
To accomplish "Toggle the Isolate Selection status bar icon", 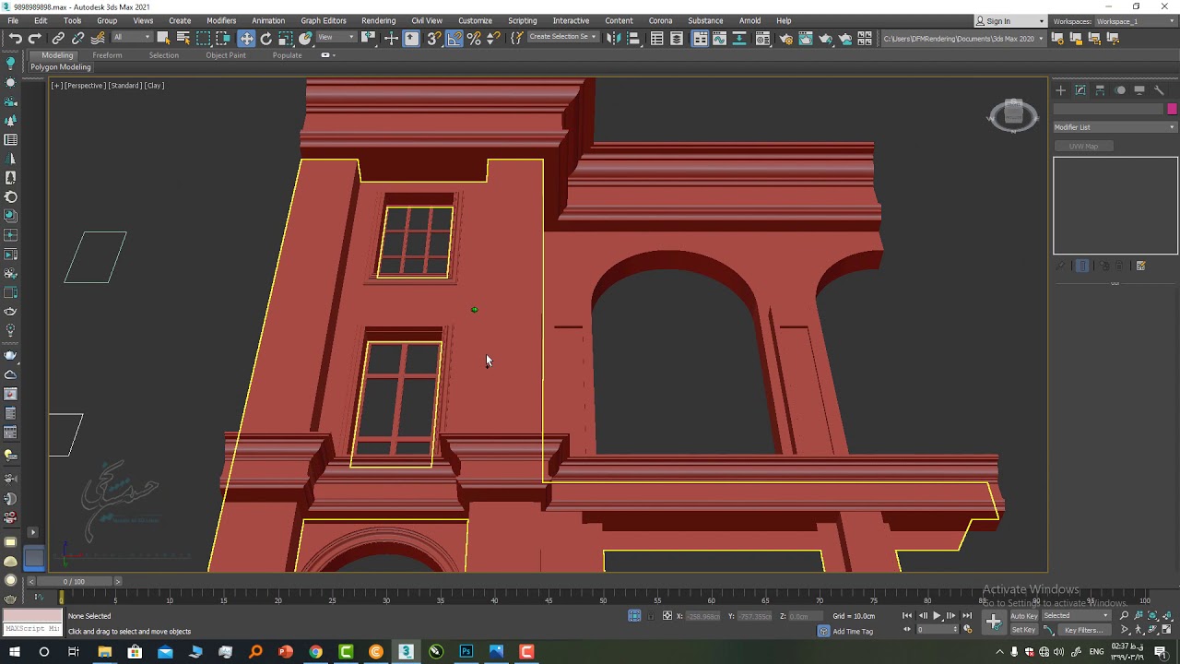I will pyautogui.click(x=634, y=616).
